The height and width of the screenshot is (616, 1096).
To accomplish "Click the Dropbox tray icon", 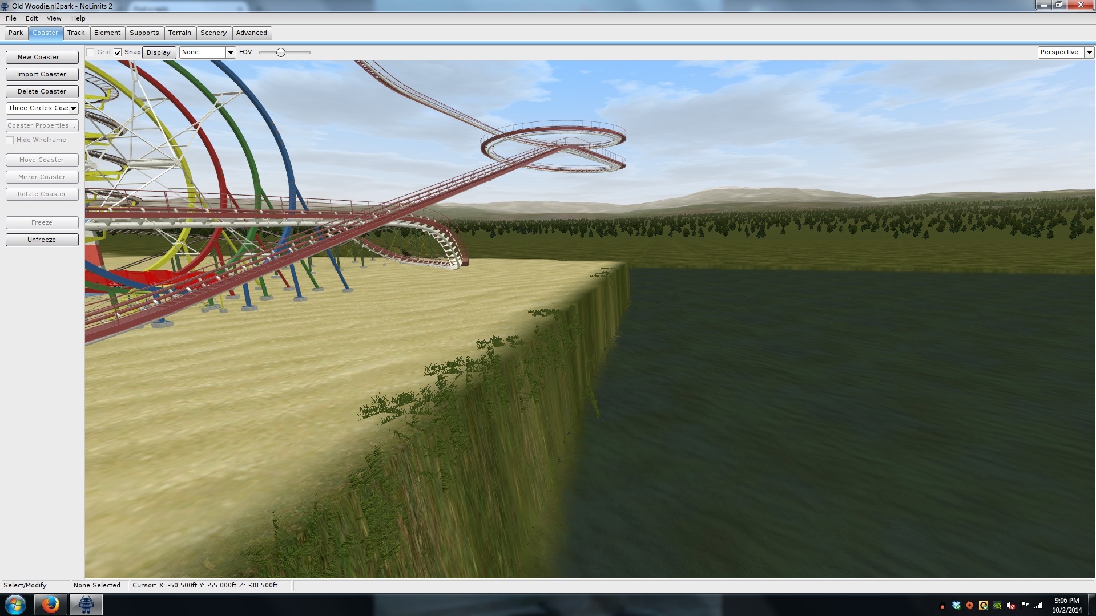I will click(x=956, y=606).
